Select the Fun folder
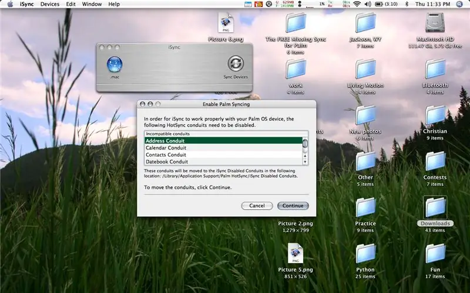Viewport: 470px width, 293px height. pyautogui.click(x=435, y=254)
